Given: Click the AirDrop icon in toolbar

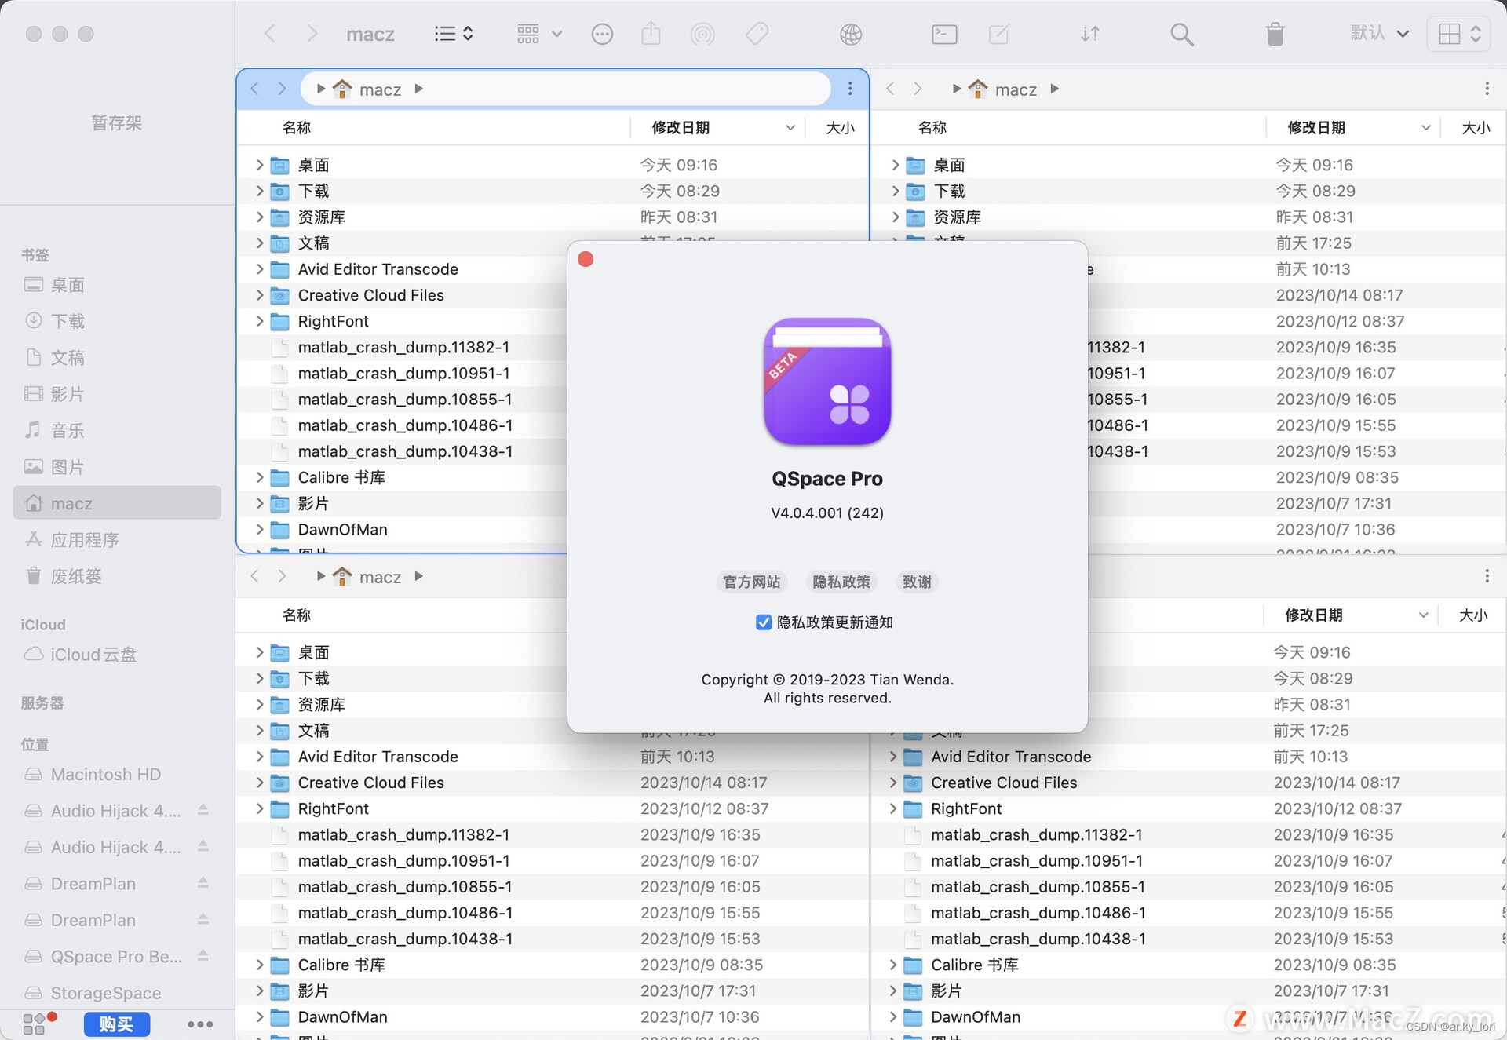Looking at the screenshot, I should 702,34.
